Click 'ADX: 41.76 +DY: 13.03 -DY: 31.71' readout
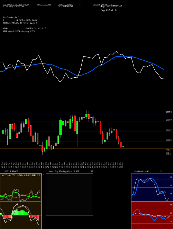 22,176
